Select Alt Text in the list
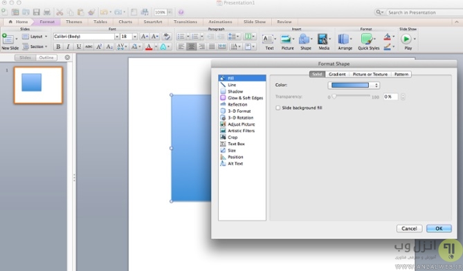The image size is (463, 271). point(242,164)
